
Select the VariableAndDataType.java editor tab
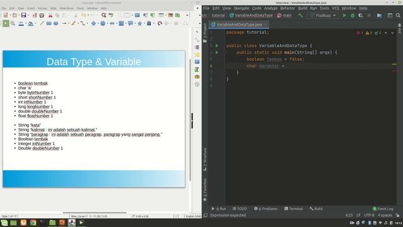pyautogui.click(x=239, y=25)
